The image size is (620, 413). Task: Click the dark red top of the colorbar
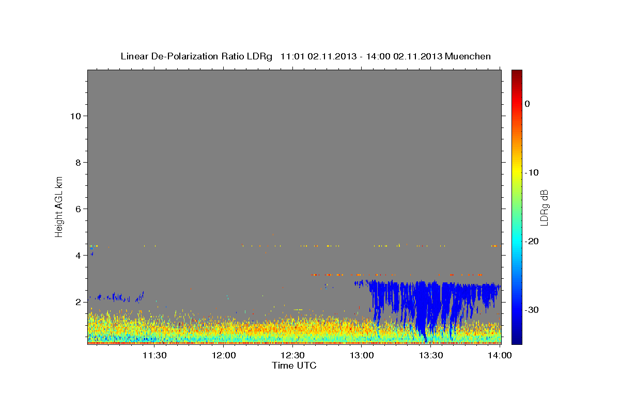517,73
